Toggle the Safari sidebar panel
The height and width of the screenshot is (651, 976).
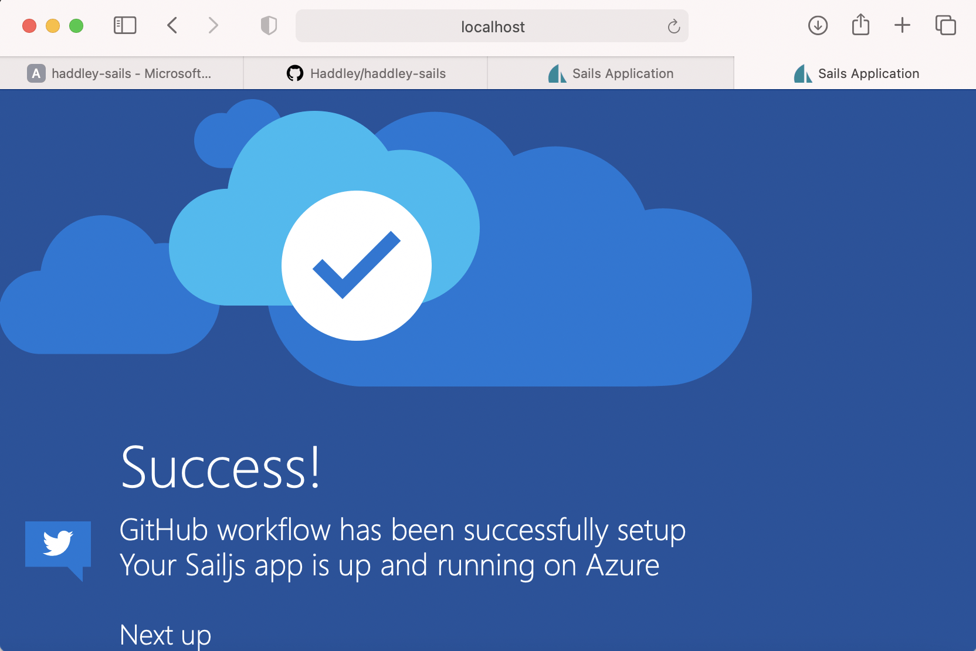[x=125, y=26]
